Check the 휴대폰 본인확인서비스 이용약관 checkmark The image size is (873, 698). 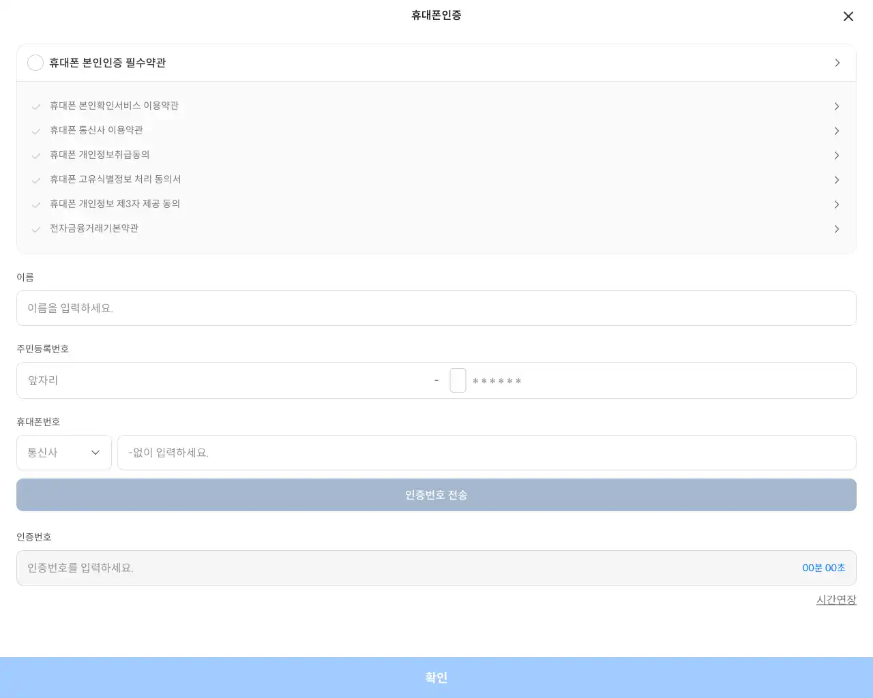tap(36, 106)
